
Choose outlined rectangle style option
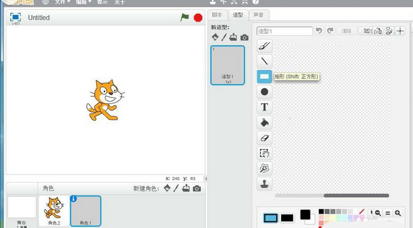point(271,218)
